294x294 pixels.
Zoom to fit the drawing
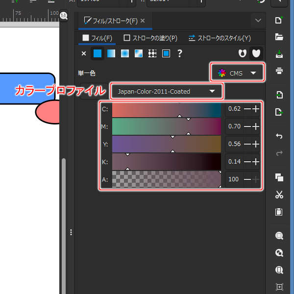click(279, 253)
